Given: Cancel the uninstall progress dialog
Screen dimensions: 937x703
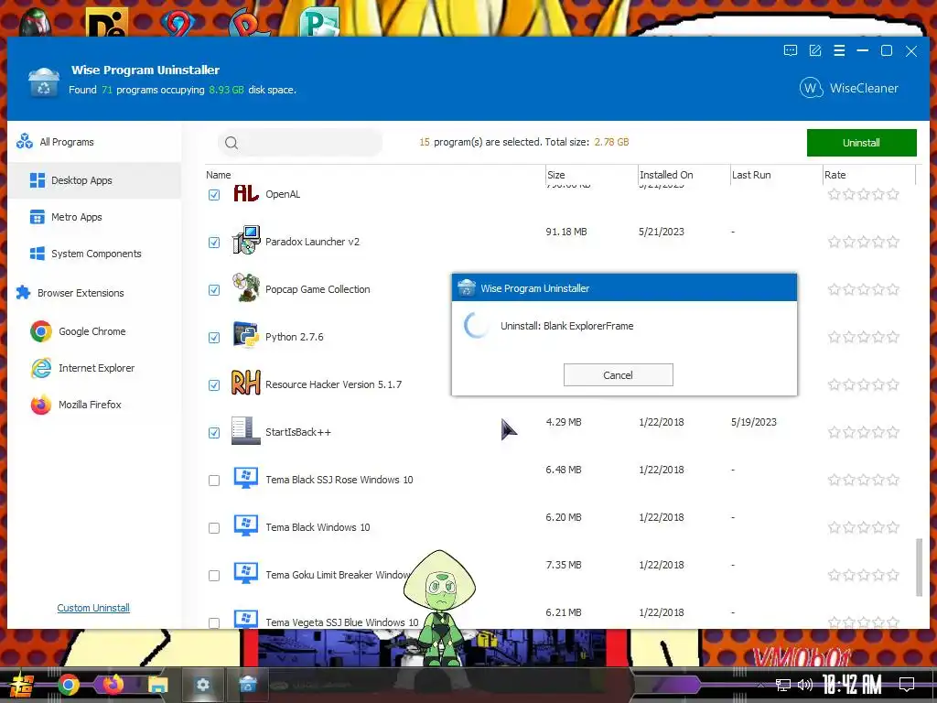Looking at the screenshot, I should (618, 374).
